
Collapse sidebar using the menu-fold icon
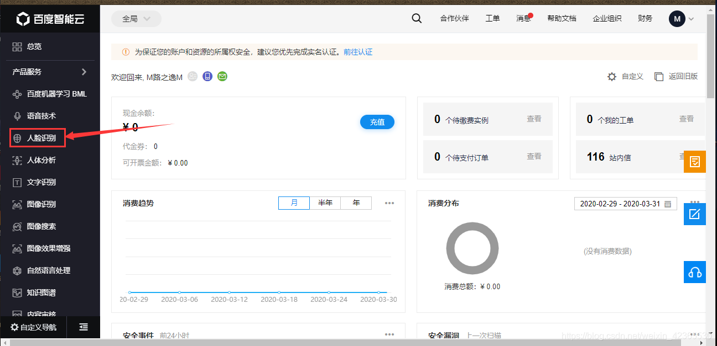[x=84, y=327]
